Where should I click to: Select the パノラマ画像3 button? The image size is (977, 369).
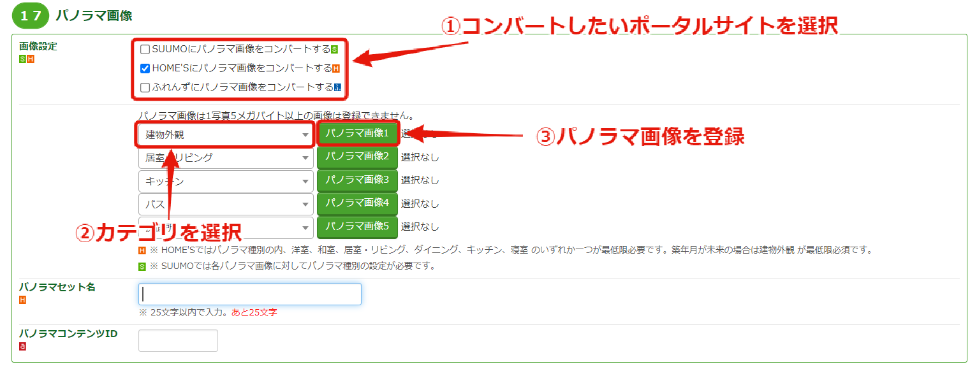click(x=357, y=180)
